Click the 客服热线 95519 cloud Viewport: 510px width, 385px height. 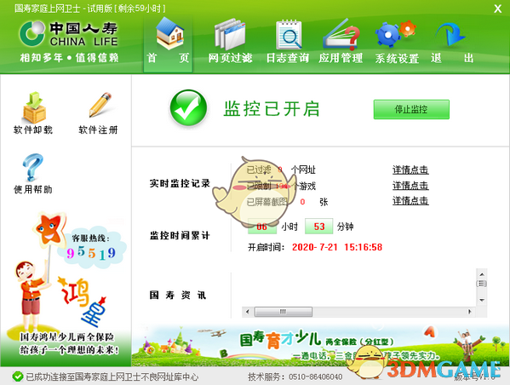[91, 248]
